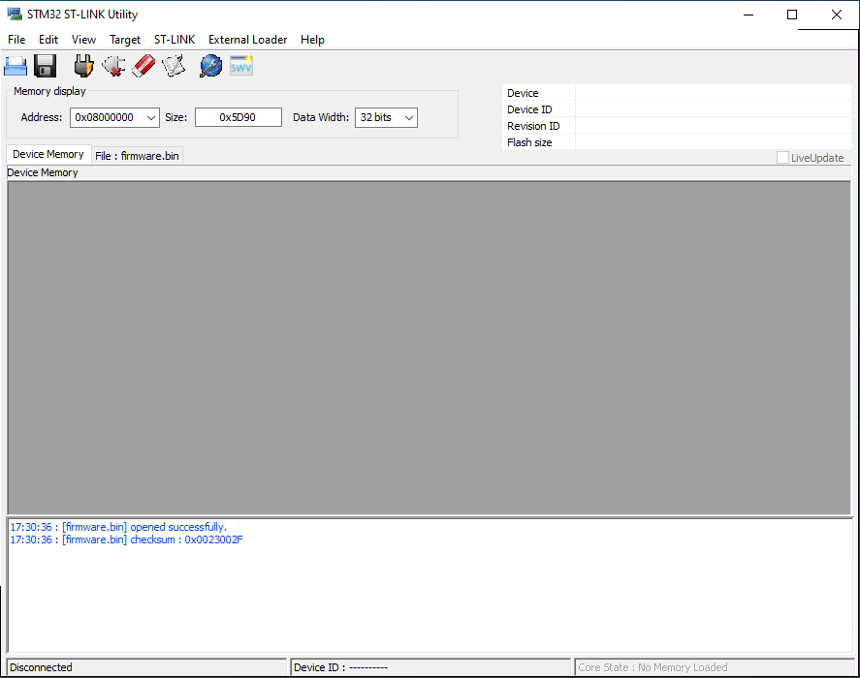Switch to the Device Memory tab
This screenshot has width=860, height=678.
pyautogui.click(x=48, y=155)
